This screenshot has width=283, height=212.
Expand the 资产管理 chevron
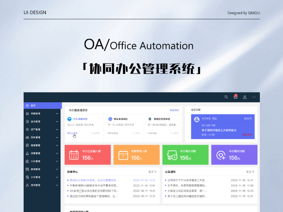click(x=57, y=130)
